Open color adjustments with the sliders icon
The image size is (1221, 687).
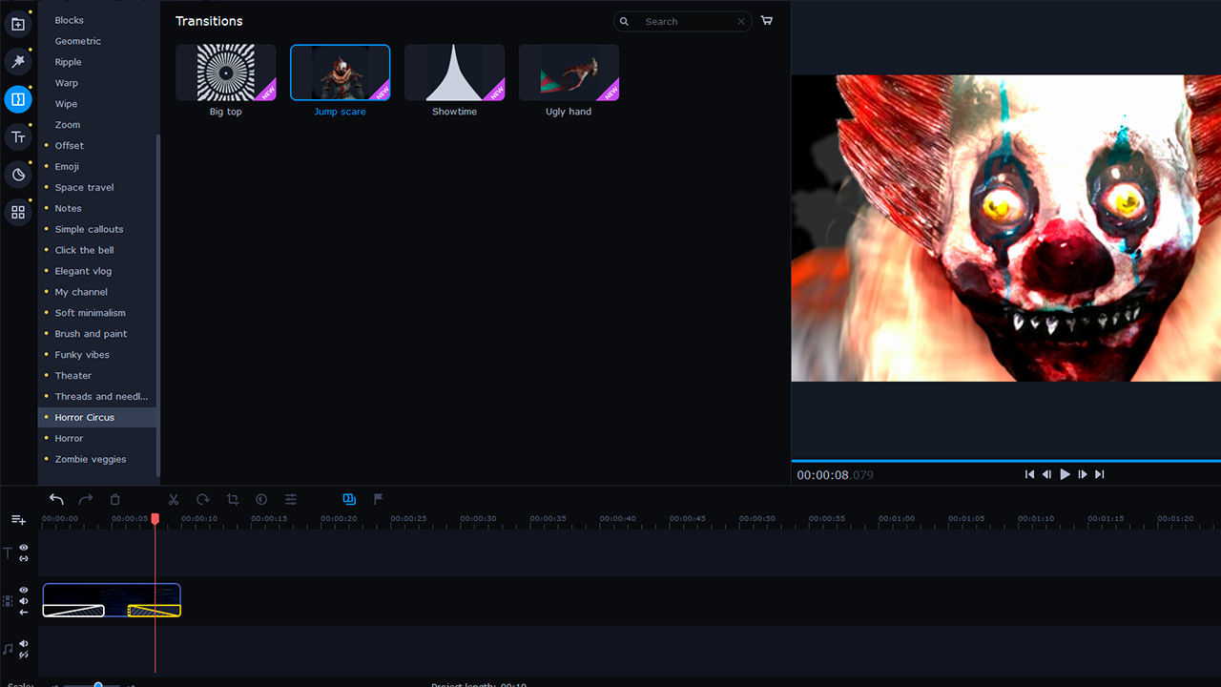[x=290, y=499]
